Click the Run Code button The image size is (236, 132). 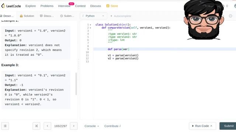(x=202, y=126)
